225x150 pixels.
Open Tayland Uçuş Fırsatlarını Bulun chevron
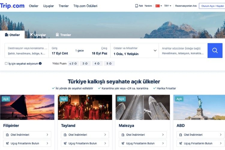tap(105, 143)
